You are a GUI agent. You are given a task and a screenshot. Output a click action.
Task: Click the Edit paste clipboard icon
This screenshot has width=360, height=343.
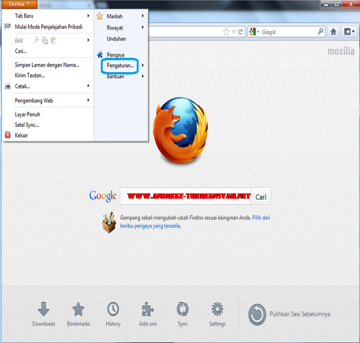pyautogui.click(x=53, y=40)
